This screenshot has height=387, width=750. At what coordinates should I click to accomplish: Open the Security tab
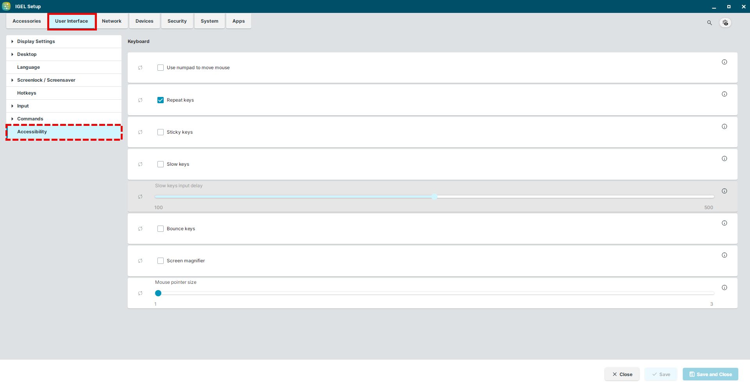[177, 21]
